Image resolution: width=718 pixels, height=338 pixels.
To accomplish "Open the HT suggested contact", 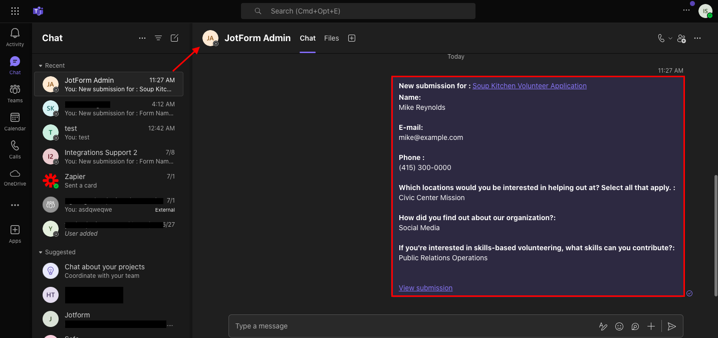I will (x=109, y=295).
